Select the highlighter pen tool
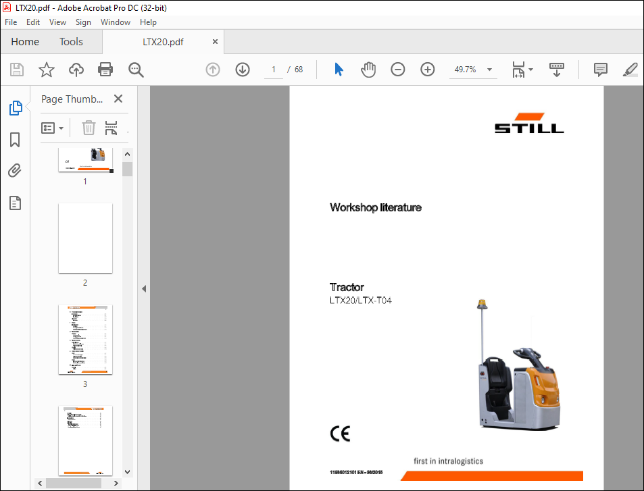The image size is (644, 491). coord(630,70)
